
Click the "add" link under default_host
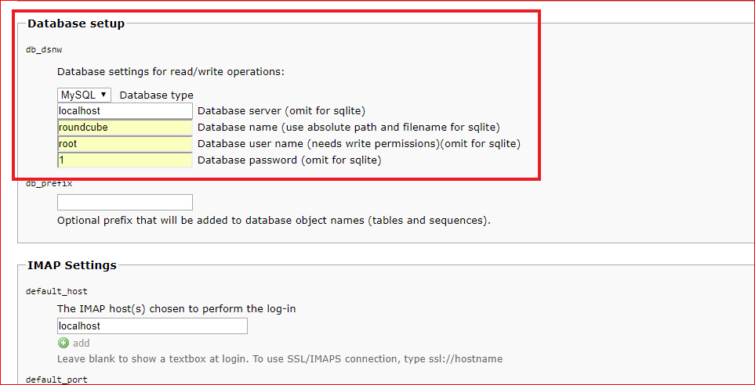[82, 343]
